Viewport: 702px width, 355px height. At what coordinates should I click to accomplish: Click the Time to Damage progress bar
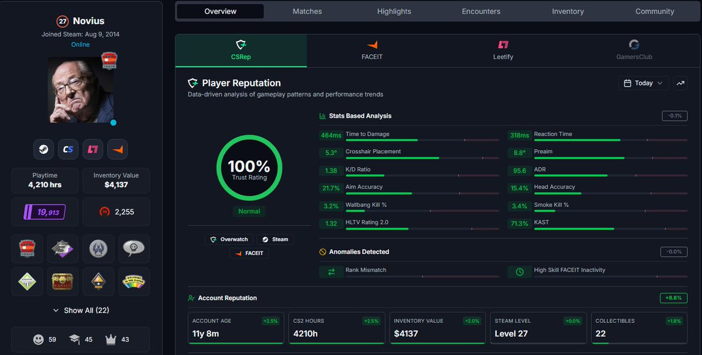pyautogui.click(x=422, y=140)
